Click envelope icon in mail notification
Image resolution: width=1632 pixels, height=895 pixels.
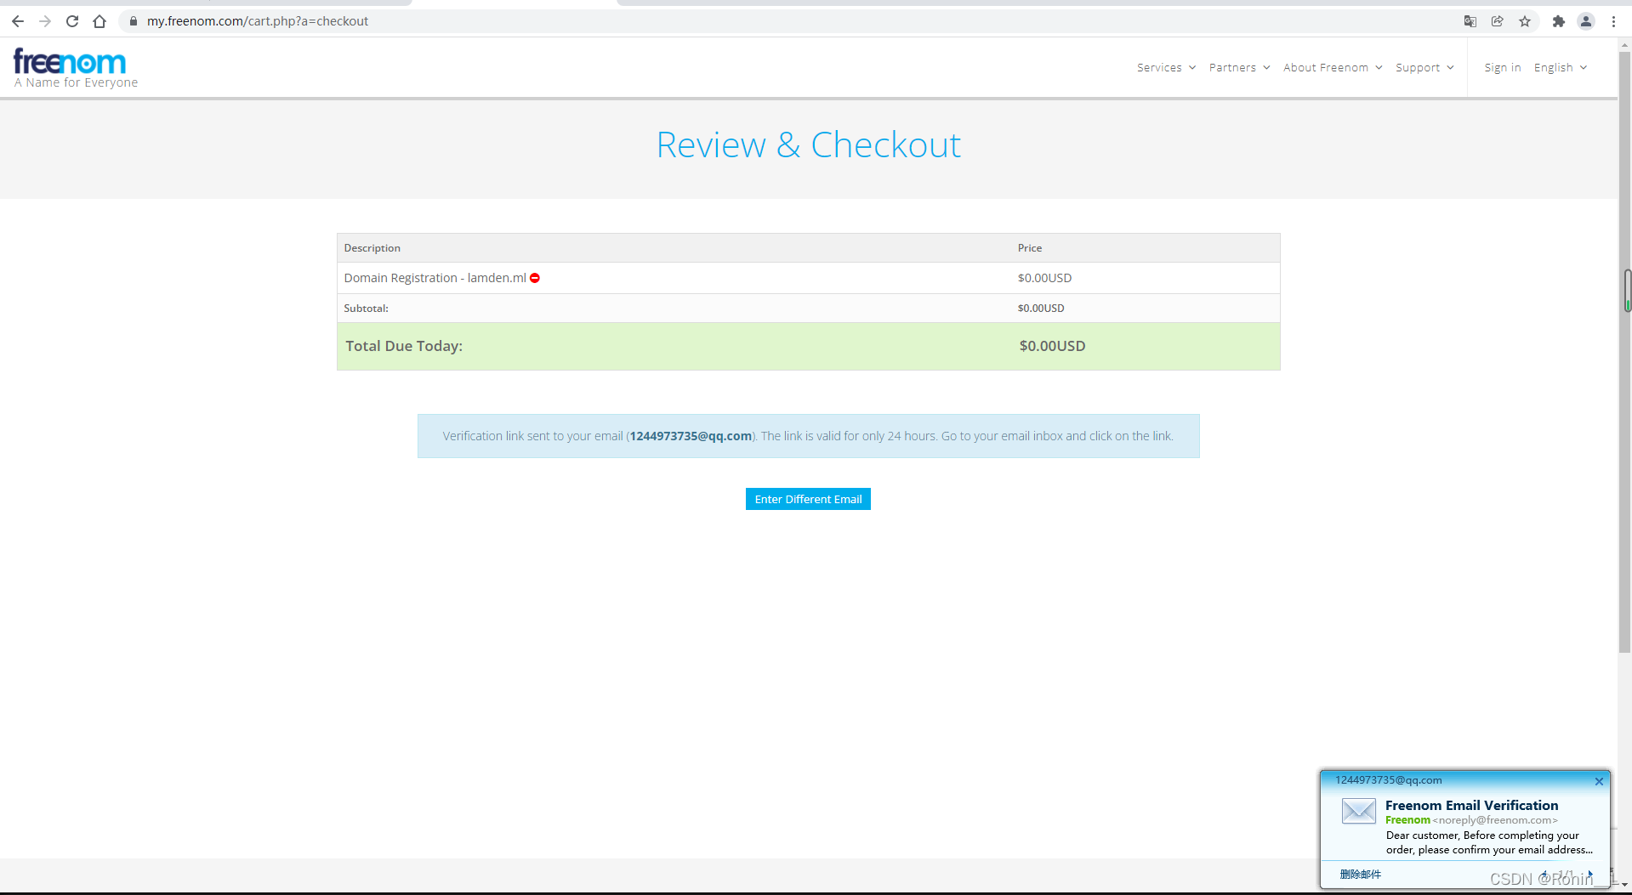(x=1358, y=811)
